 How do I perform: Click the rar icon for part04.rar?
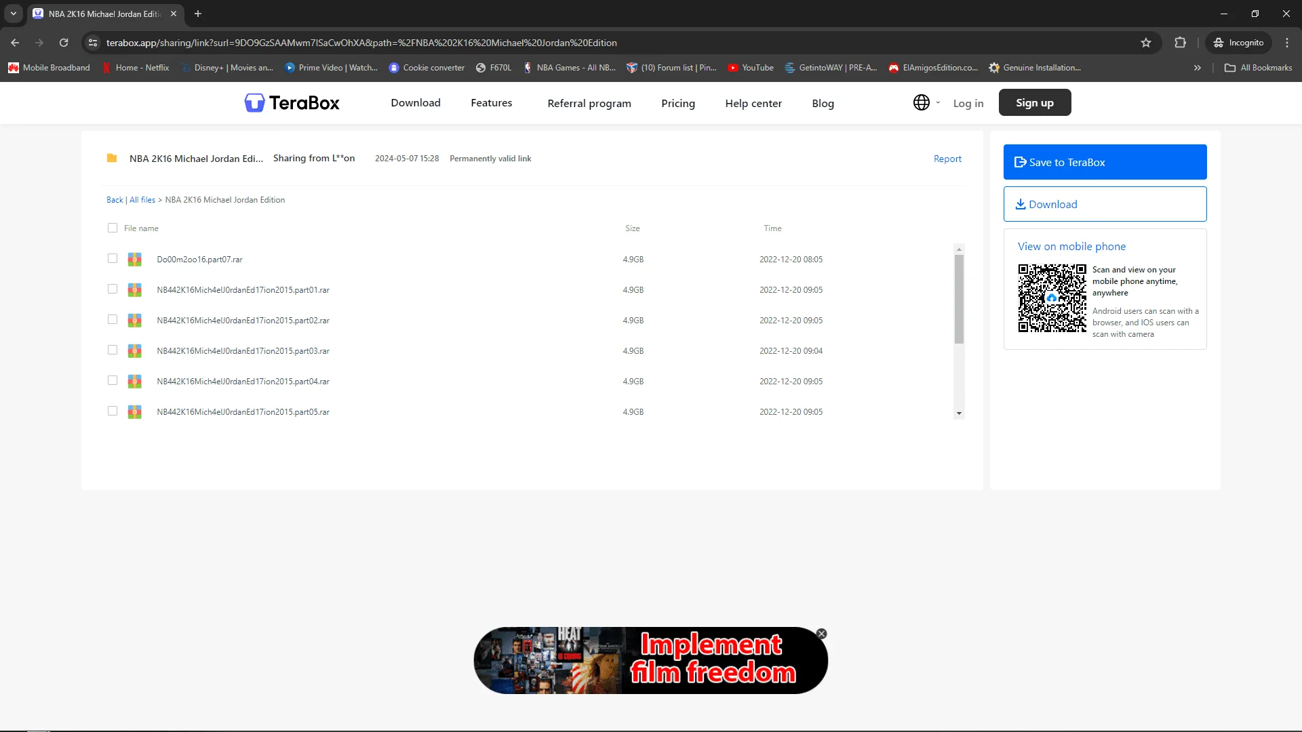click(x=135, y=382)
